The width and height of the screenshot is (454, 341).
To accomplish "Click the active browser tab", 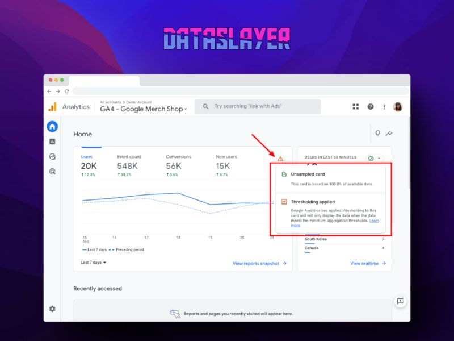I will tap(104, 81).
